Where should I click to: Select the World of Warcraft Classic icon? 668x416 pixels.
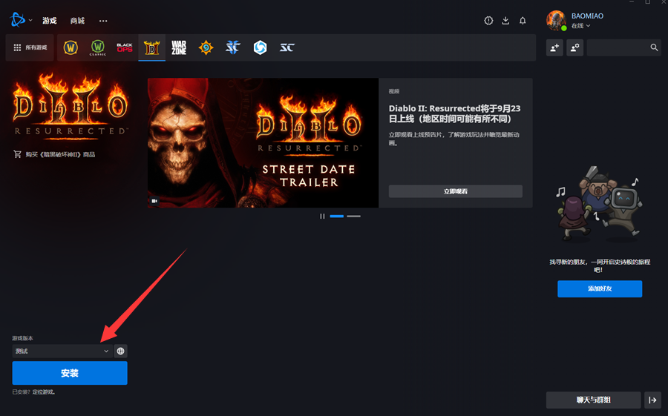coord(97,47)
